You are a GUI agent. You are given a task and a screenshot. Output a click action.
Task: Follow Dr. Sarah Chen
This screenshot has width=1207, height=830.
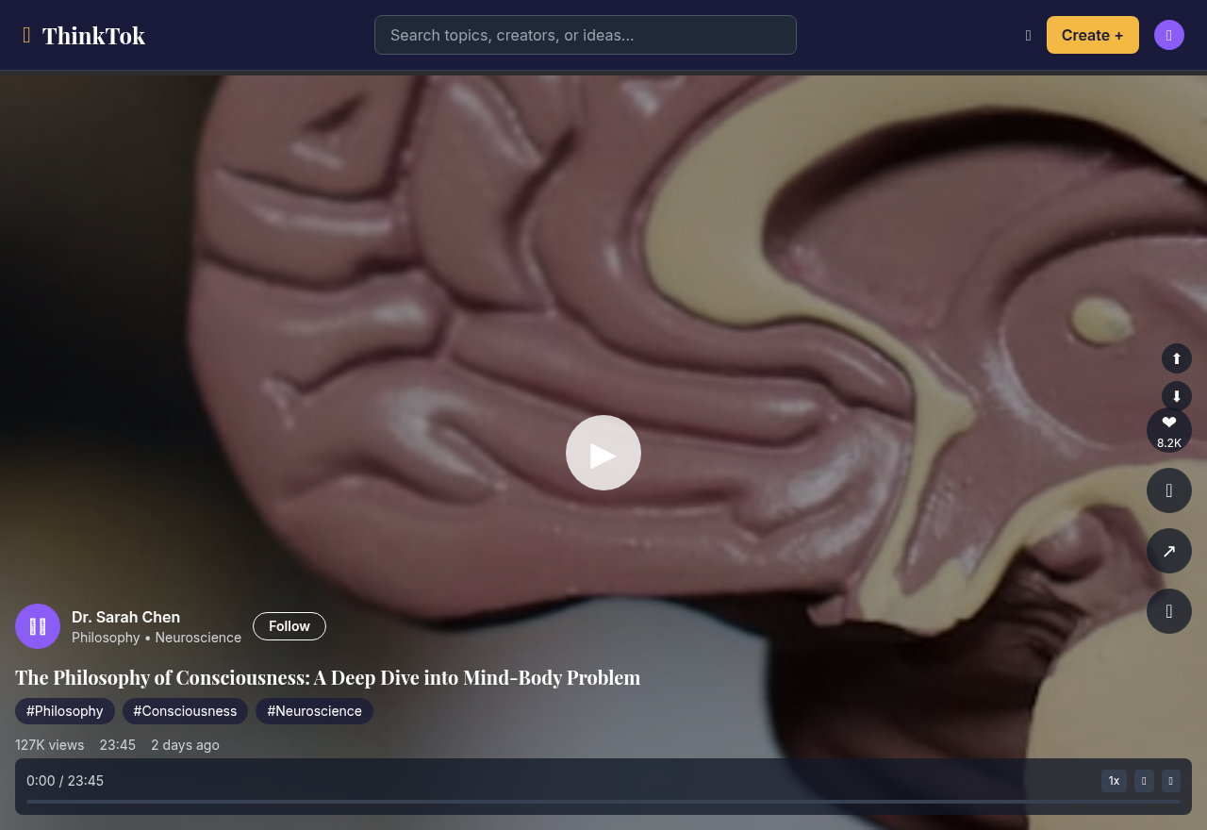tap(289, 625)
